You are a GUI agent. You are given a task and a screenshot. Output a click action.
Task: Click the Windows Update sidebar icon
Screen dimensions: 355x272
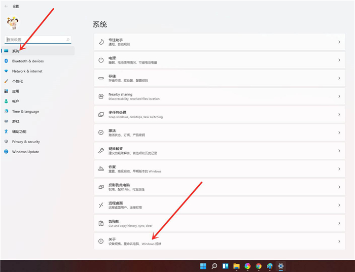(x=7, y=152)
